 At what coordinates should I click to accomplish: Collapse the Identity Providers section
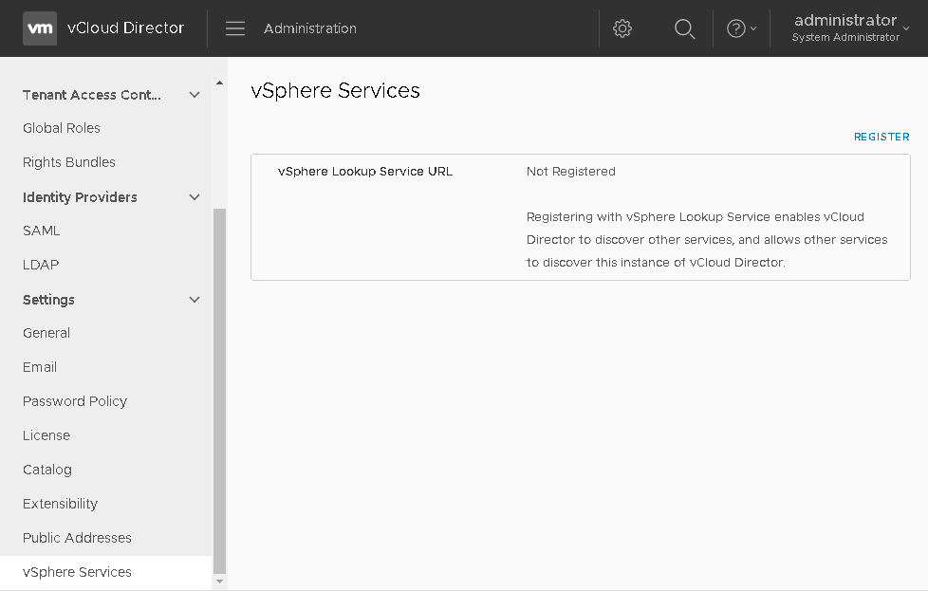coord(195,197)
